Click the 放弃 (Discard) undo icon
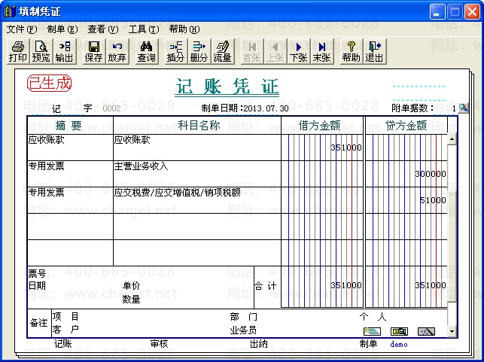The width and height of the screenshot is (484, 362). click(117, 51)
